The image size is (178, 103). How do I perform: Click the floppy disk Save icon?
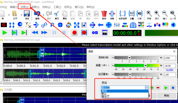pos(27,14)
